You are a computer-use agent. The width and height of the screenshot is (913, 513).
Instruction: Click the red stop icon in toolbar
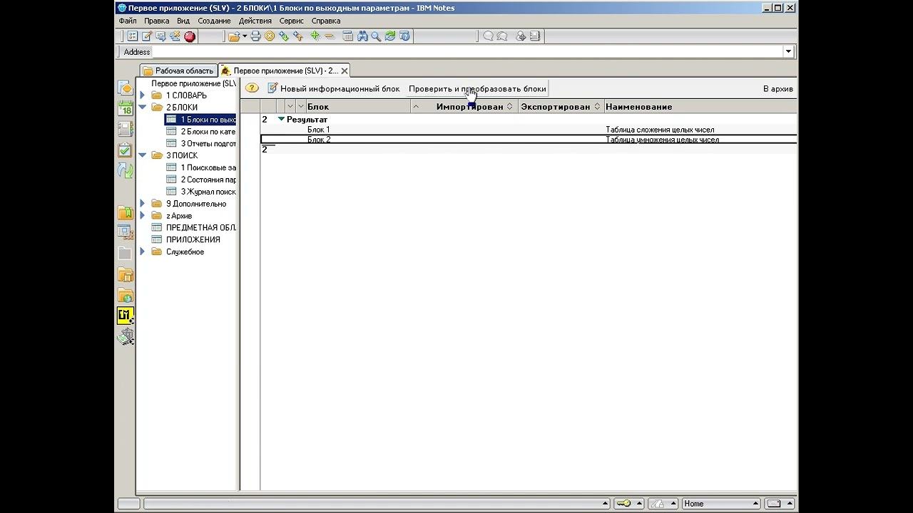[190, 36]
